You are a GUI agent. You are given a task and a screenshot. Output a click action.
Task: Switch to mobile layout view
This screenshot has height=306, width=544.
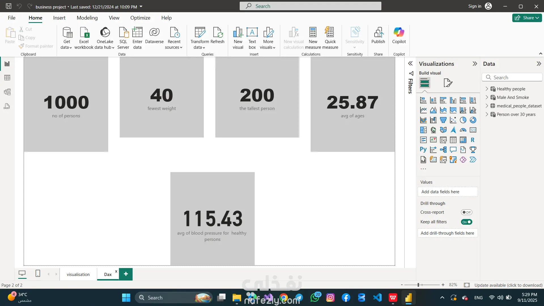38,273
